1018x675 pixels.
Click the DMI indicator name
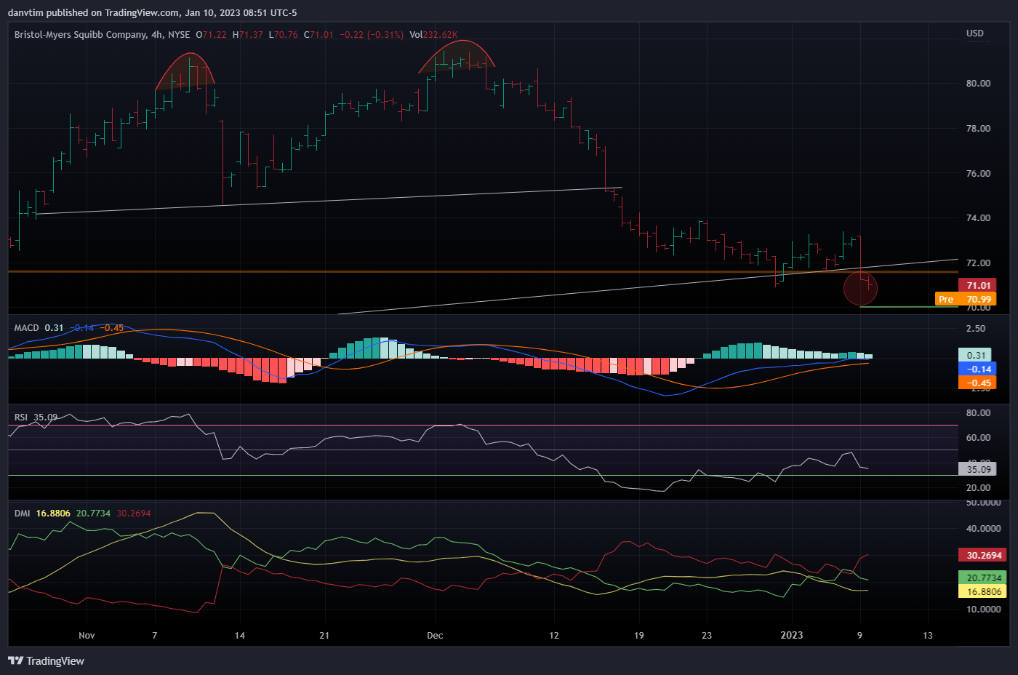[23, 513]
